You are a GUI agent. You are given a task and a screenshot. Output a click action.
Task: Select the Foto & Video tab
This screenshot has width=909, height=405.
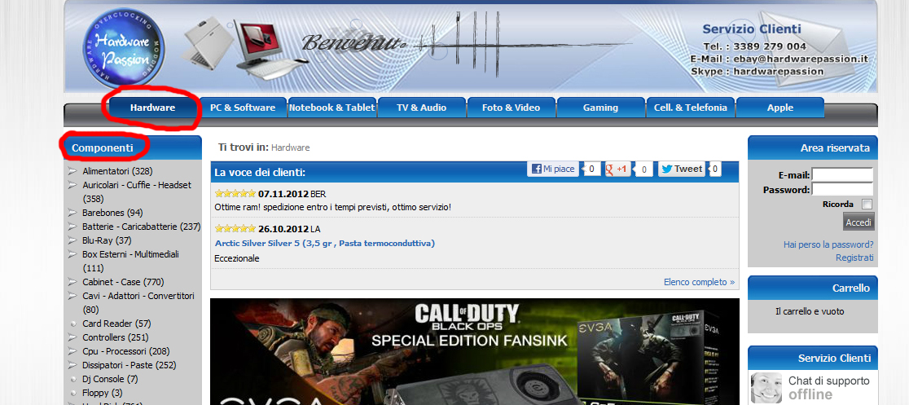point(511,108)
